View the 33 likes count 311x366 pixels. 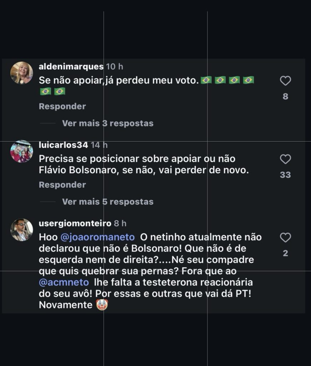point(285,175)
